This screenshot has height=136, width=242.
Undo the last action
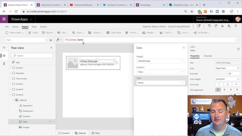click(209, 26)
